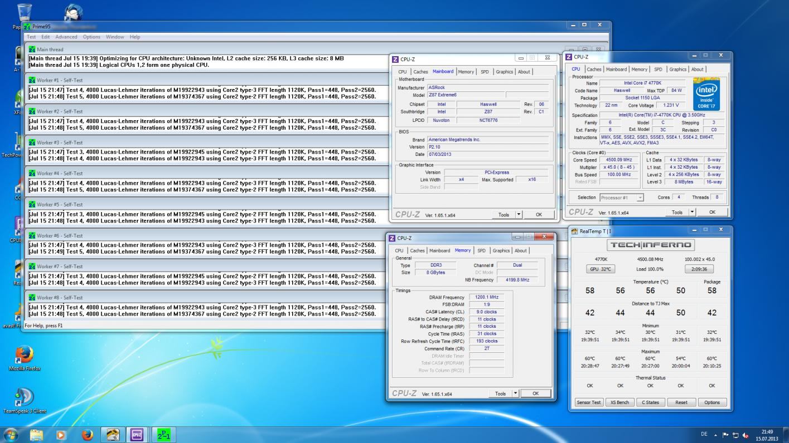Click the volume icon in system tray
The width and height of the screenshot is (789, 443).
[746, 435]
